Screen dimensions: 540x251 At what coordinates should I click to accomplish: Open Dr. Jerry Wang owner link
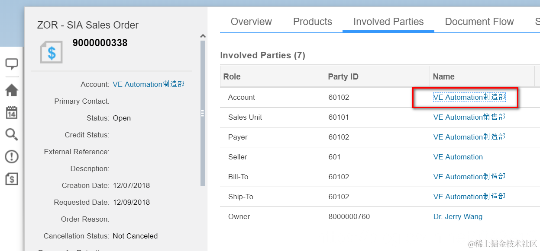pyautogui.click(x=458, y=216)
